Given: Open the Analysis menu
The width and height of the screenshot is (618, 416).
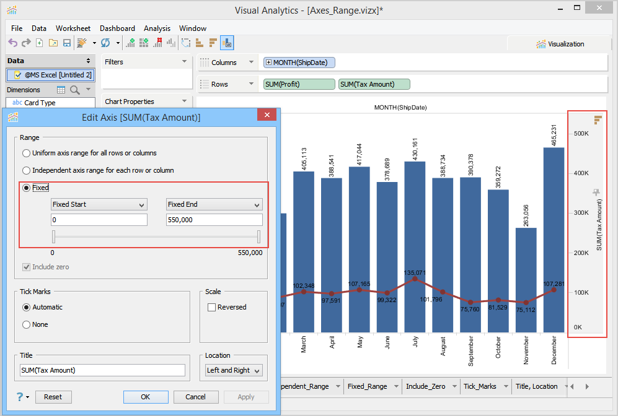Looking at the screenshot, I should tap(157, 28).
